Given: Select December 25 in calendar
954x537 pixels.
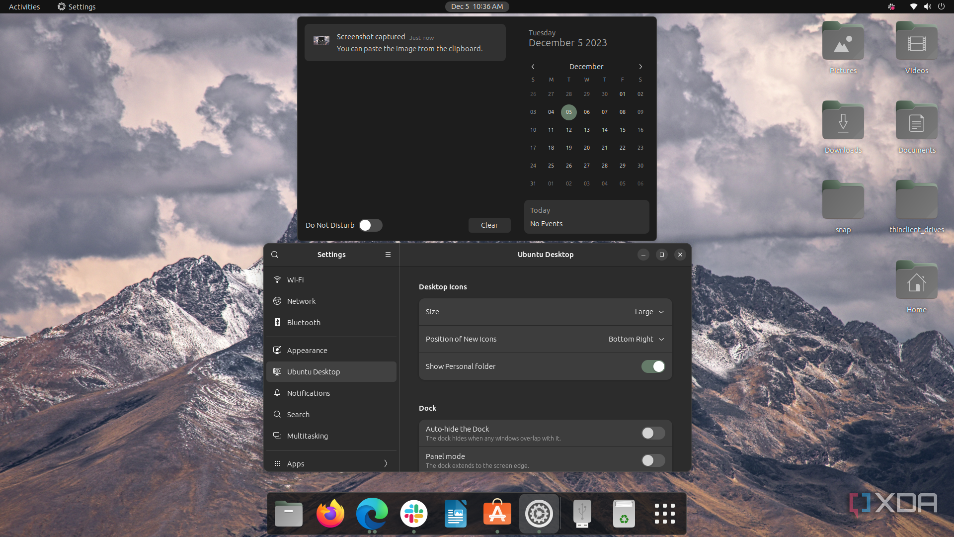Looking at the screenshot, I should tap(551, 166).
